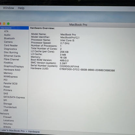
Task: Open the USB section
Action: pos(6,110)
